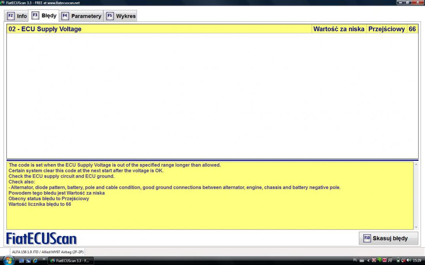Click the Switch Between Windows quick launch icon

(x=28, y=261)
